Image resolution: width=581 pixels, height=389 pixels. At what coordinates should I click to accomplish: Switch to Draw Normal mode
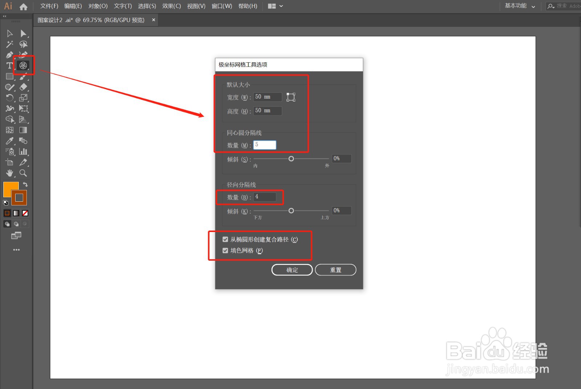point(7,224)
